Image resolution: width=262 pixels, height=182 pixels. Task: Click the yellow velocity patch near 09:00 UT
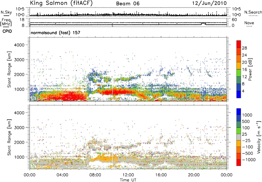(104, 158)
